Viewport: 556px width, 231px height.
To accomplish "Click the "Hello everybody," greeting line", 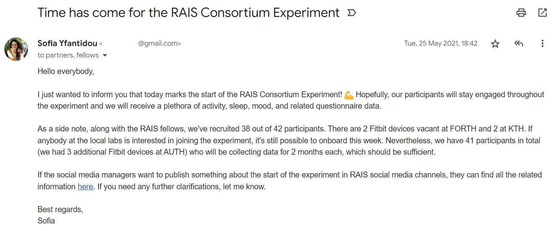I will tap(66, 72).
